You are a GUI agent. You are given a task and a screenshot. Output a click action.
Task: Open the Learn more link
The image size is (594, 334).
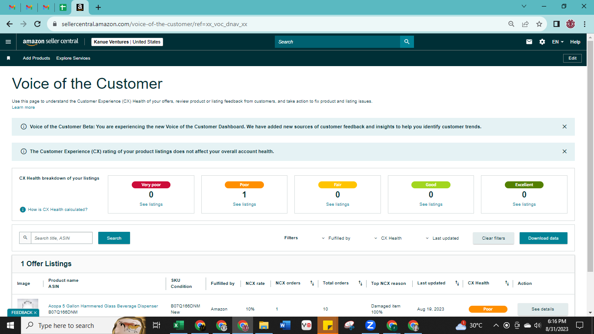[x=23, y=107]
